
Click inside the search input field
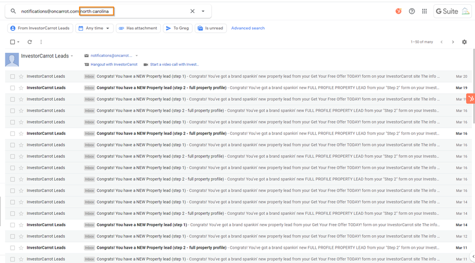point(103,11)
